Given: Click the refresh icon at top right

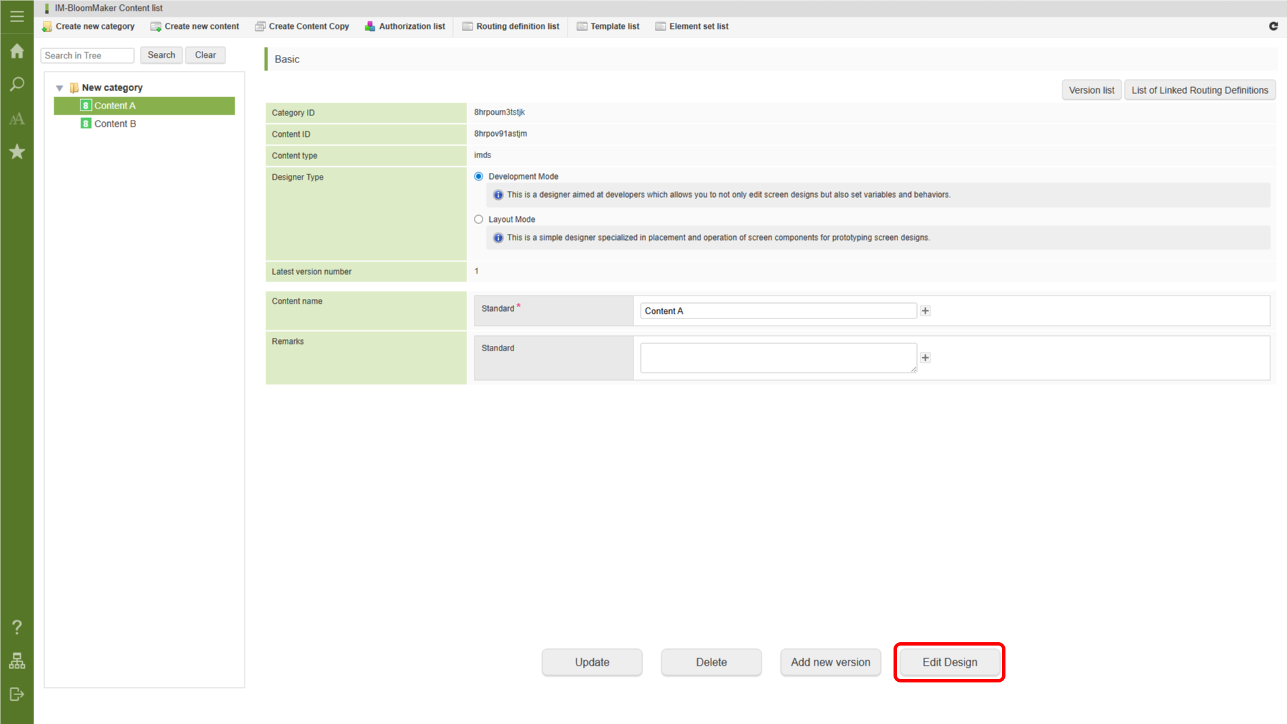Looking at the screenshot, I should (1273, 26).
